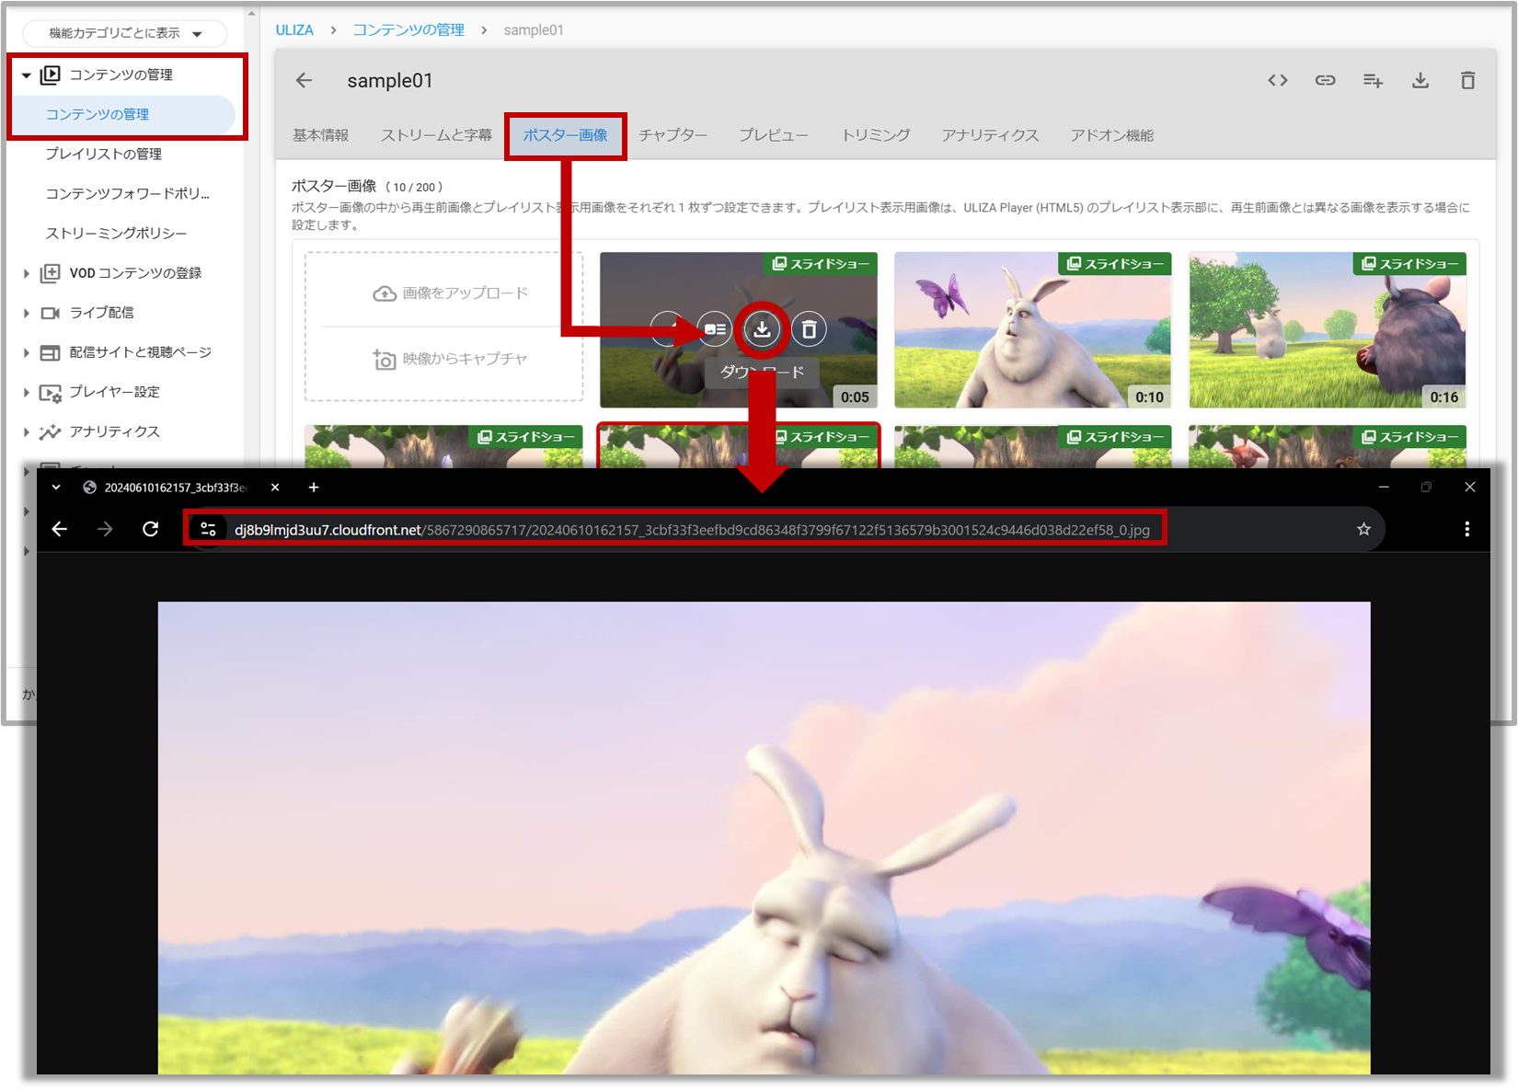Viewport: 1518px width, 1091px height.
Task: Click 映像からキャプチャ button
Action: pyautogui.click(x=450, y=359)
